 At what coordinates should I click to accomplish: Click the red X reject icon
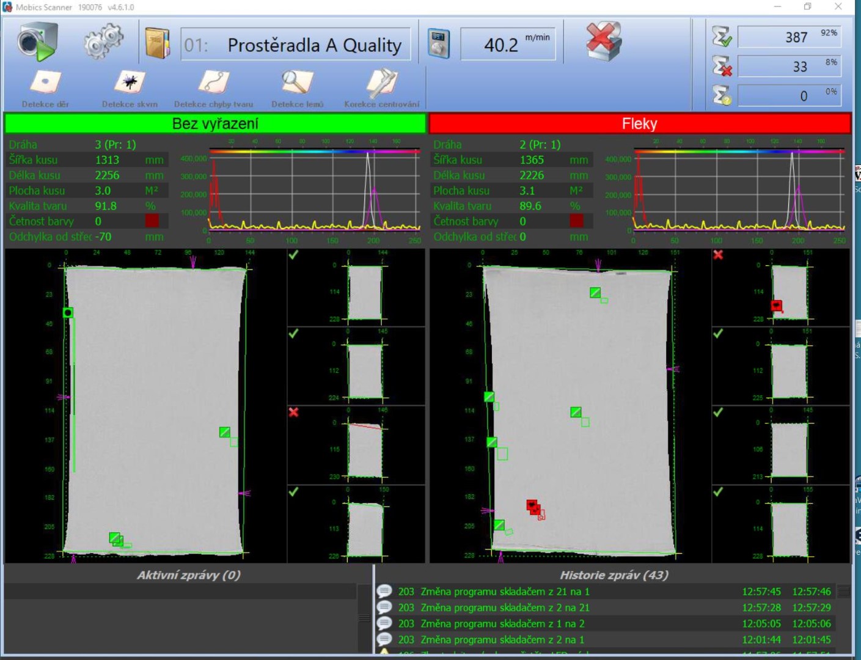point(603,41)
